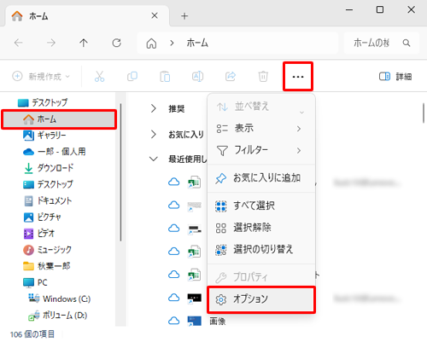Screen dimensions: 427x342
Task: Collapse the 最近使用 section
Action: point(154,159)
